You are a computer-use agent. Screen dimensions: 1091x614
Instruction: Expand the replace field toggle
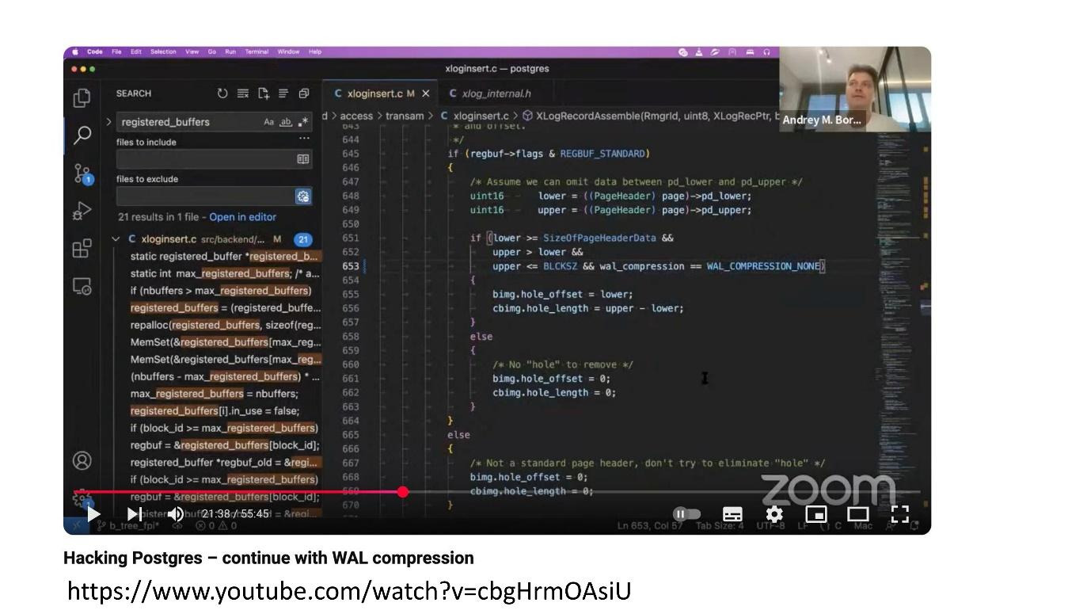pyautogui.click(x=108, y=122)
